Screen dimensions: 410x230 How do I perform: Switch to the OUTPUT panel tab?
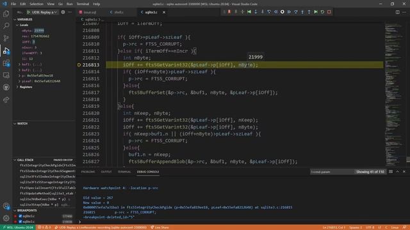(x=106, y=172)
